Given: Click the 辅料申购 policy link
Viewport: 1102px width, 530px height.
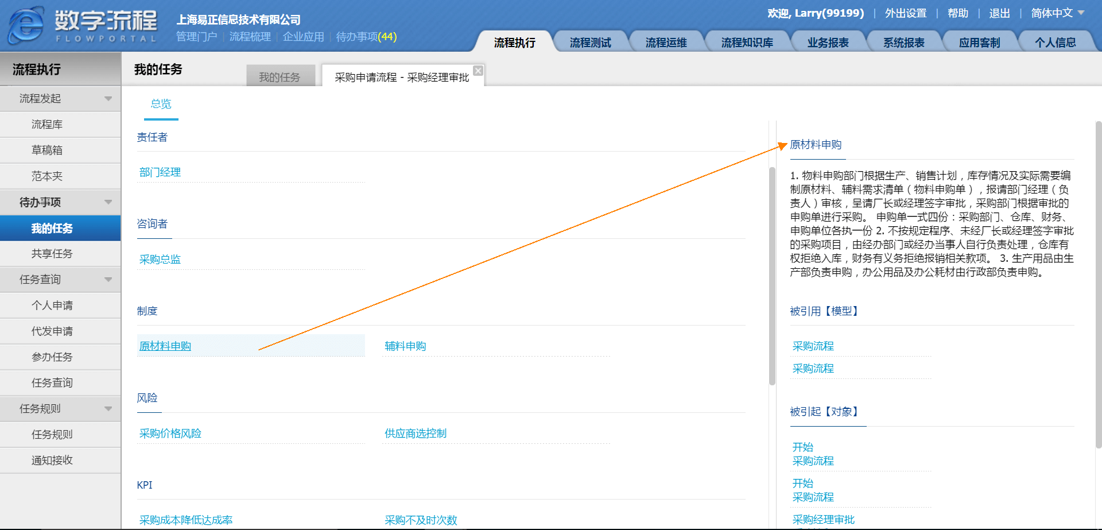Looking at the screenshot, I should click(x=405, y=346).
